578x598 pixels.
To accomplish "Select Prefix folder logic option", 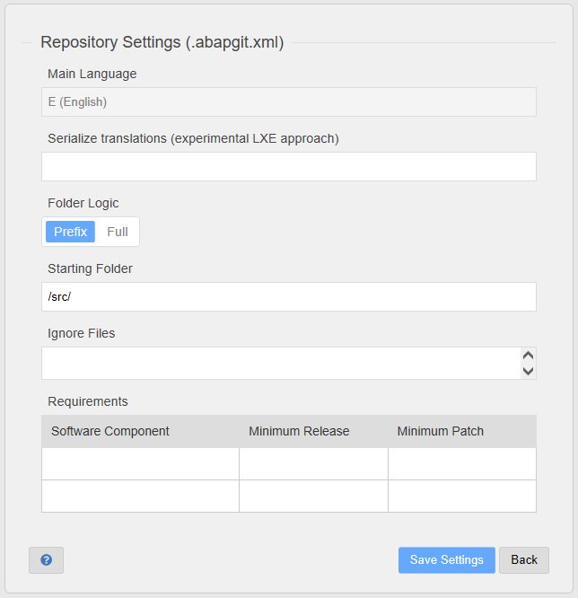I will (x=70, y=232).
